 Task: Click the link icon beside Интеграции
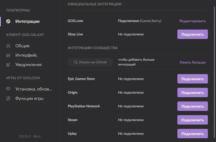pyautogui.click(x=8, y=21)
